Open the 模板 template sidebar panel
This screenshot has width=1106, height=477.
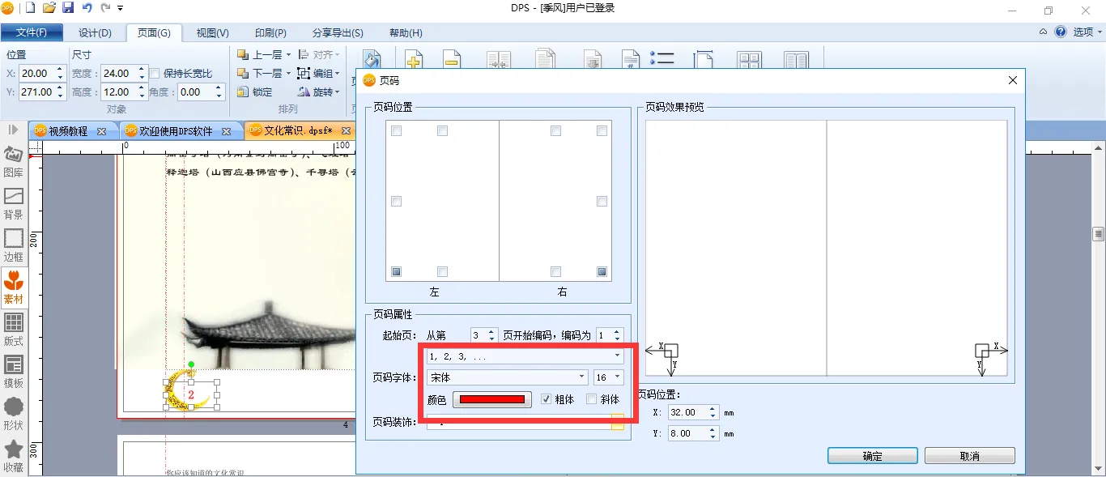tap(13, 371)
